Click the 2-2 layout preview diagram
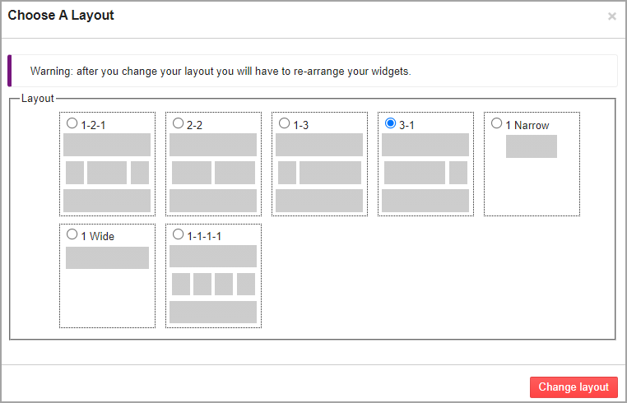 pos(213,173)
